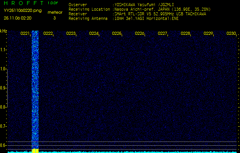Click the kHz axis unit label

pos(3,31)
